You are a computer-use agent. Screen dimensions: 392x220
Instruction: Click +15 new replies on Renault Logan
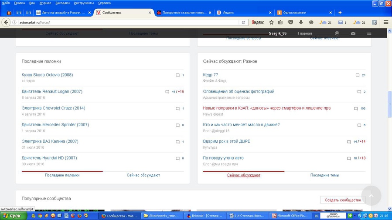[181, 92]
